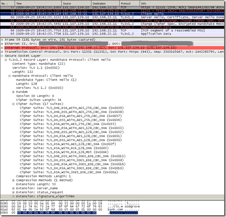Collapse the TLSv1.2 Record Layer node
The image size is (226, 217).
tap(6, 60)
